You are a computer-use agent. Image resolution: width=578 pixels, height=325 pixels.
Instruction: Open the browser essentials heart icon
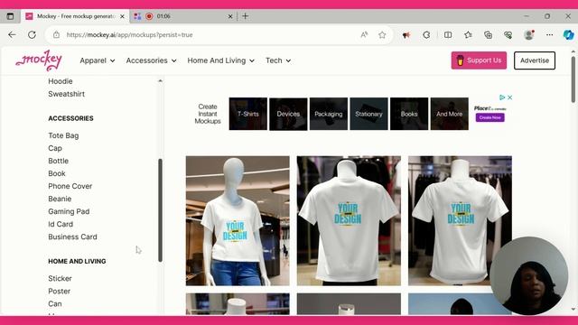[508, 34]
